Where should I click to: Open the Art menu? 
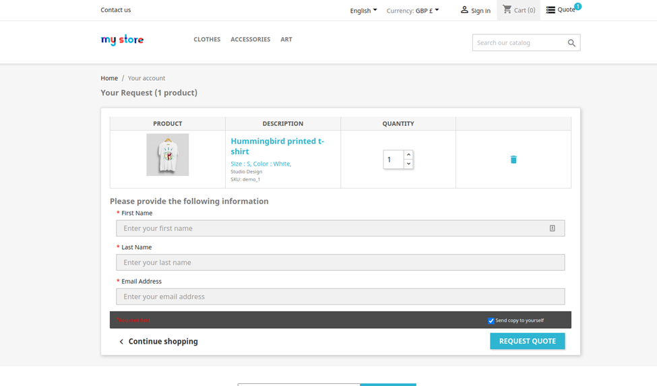[x=286, y=39]
